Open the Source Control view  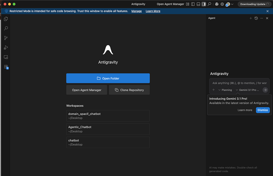pos(6,38)
